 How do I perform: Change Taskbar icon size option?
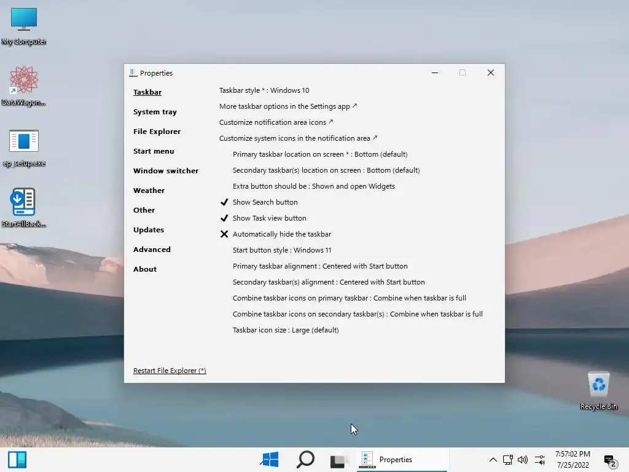(x=286, y=330)
